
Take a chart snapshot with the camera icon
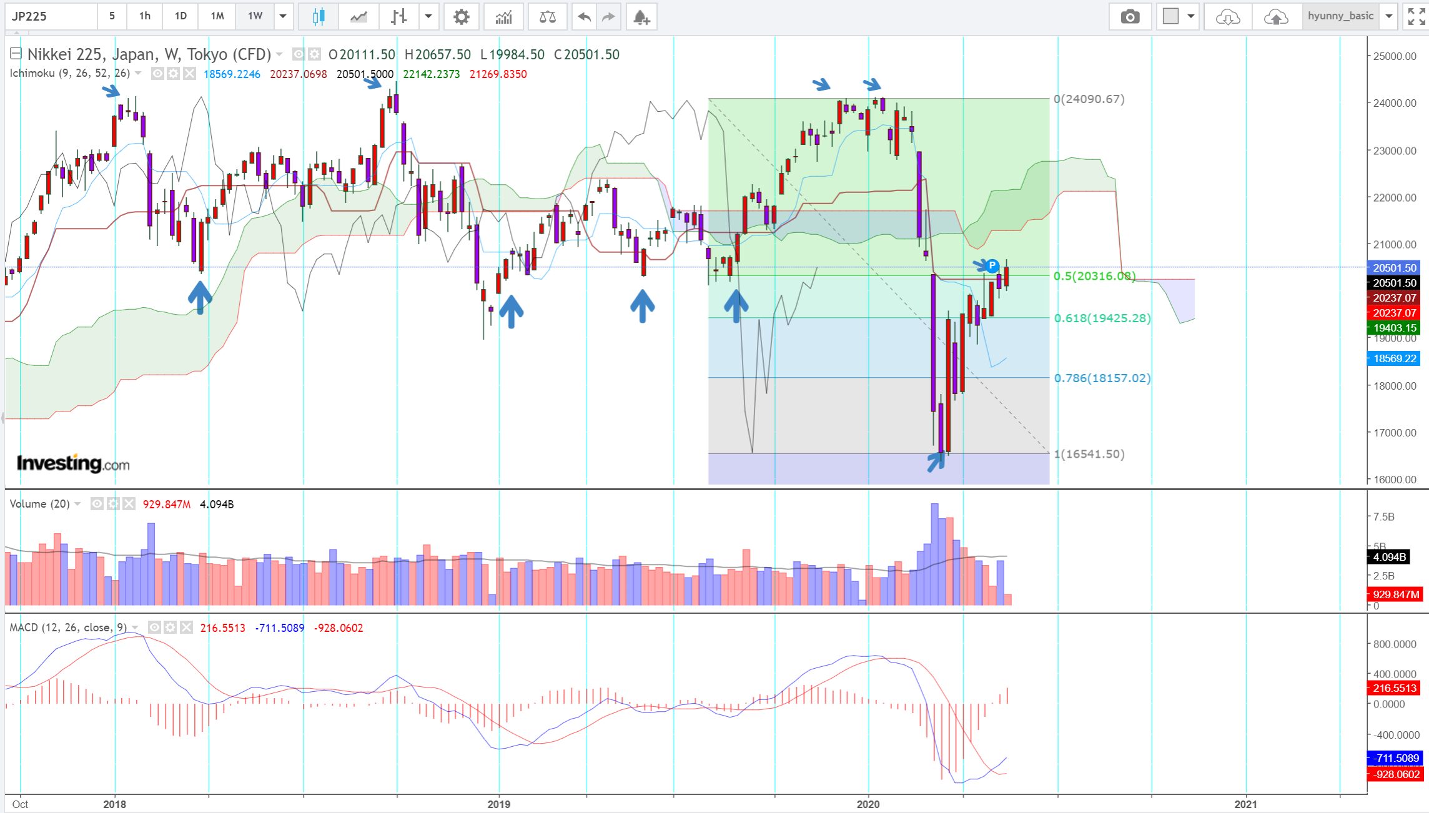coord(1129,17)
